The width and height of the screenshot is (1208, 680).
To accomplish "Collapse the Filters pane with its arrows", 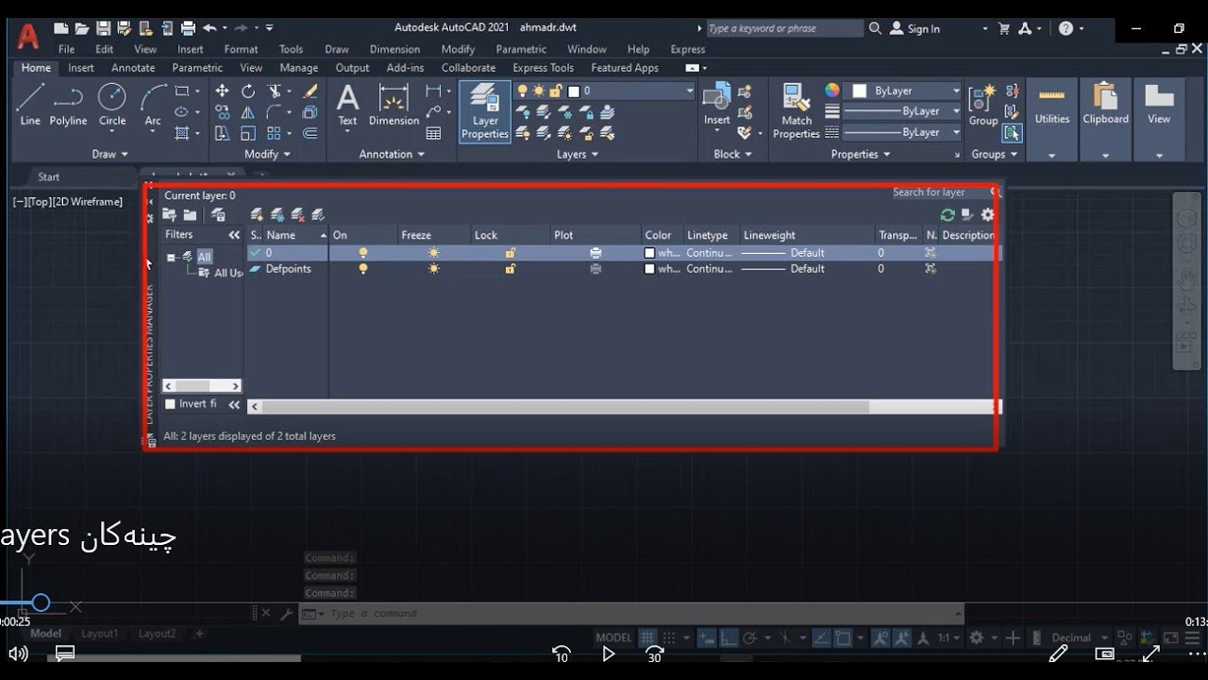I will (234, 235).
